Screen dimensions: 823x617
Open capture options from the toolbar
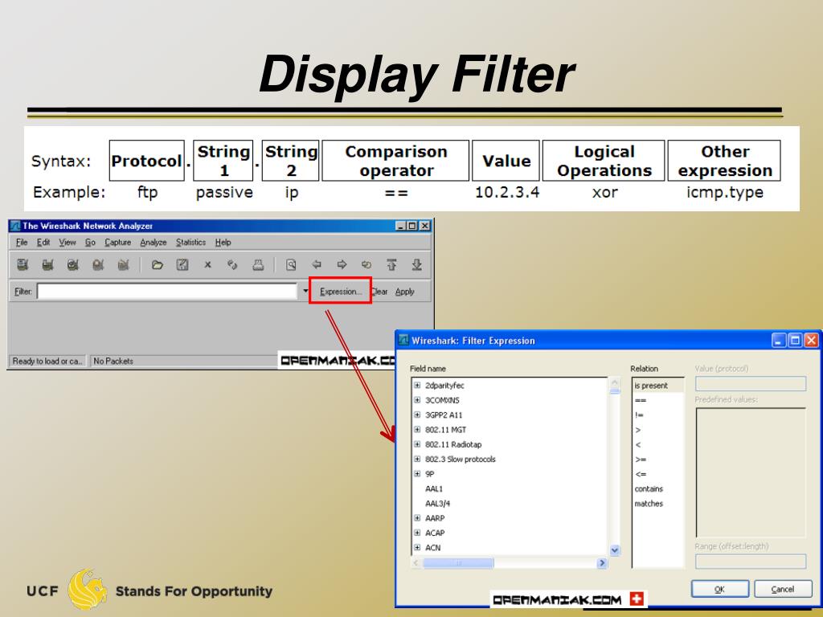point(47,265)
